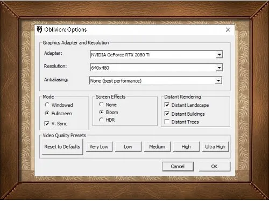Open the Antialiasing dropdown
The height and width of the screenshot is (201, 269).
coord(218,81)
